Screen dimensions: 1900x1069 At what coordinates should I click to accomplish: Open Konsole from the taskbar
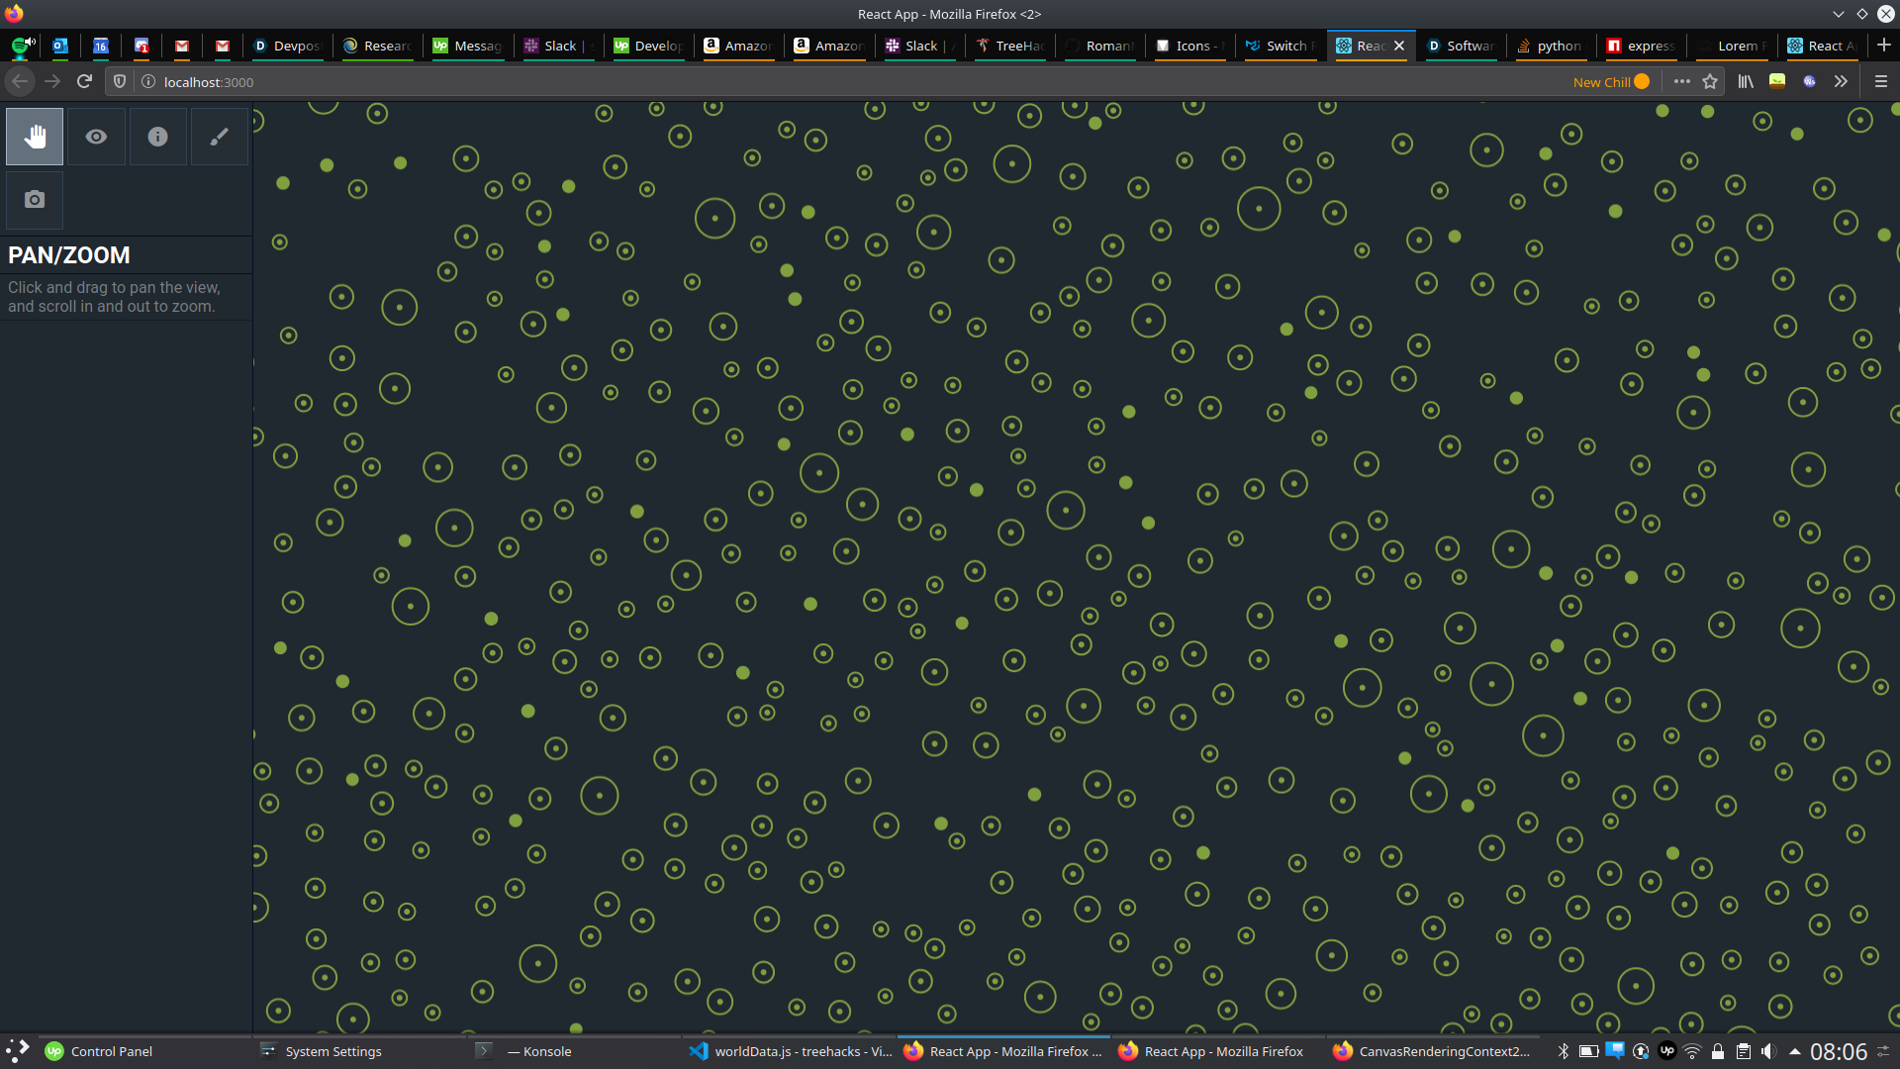coord(537,1051)
